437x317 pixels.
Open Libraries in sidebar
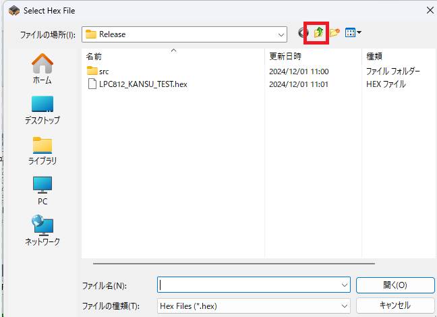pyautogui.click(x=42, y=151)
